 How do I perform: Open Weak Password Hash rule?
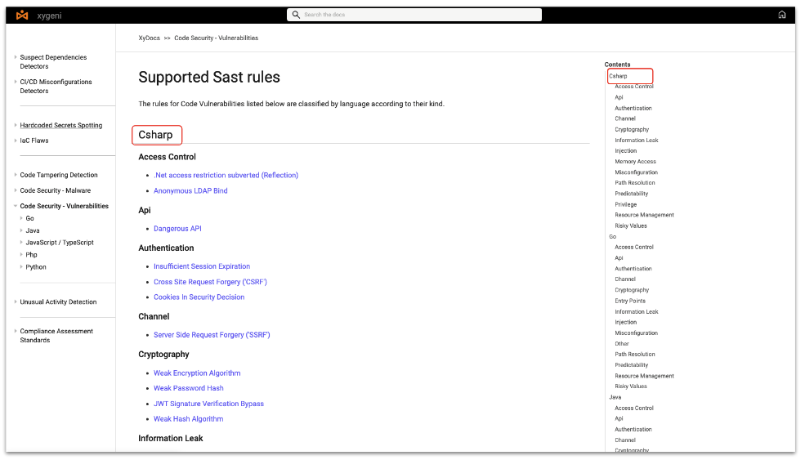click(x=188, y=388)
